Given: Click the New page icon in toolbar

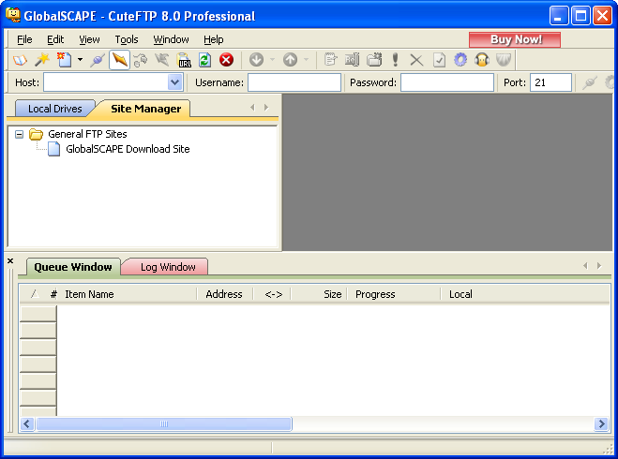Looking at the screenshot, I should [x=65, y=60].
